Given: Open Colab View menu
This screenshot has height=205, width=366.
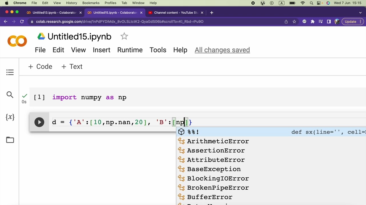Looking at the screenshot, I should tap(78, 50).
